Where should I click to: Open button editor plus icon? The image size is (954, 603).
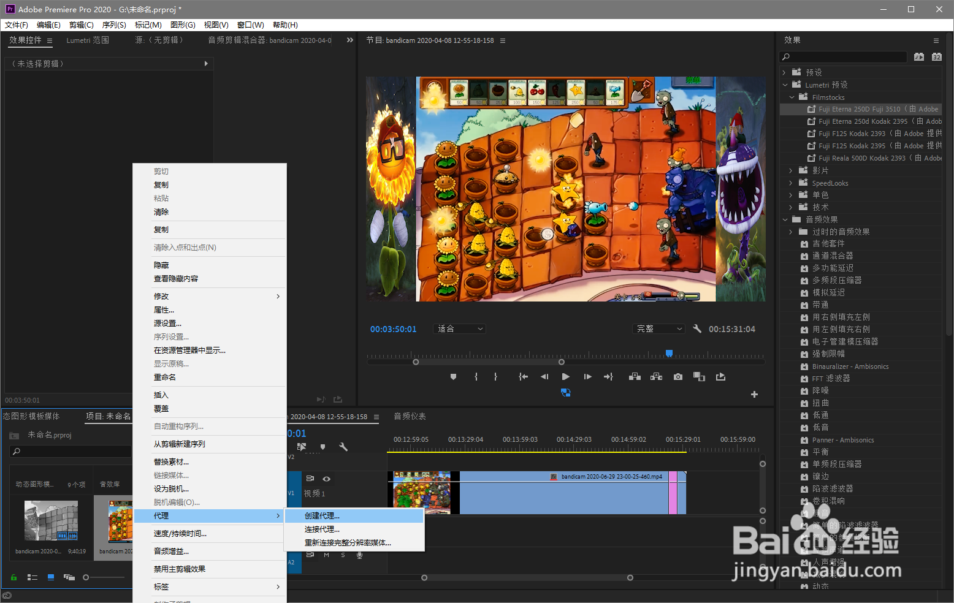754,394
